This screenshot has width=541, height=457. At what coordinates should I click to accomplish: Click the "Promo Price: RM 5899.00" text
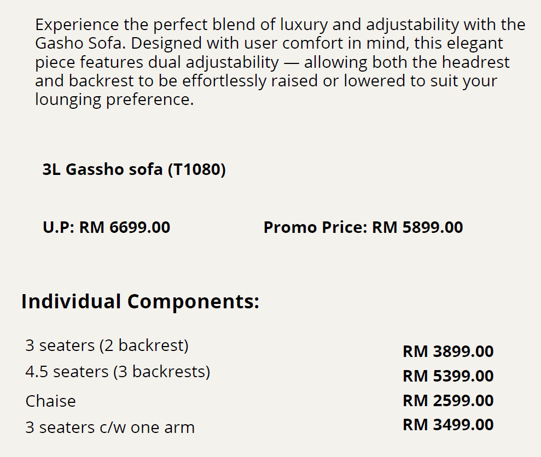point(363,227)
